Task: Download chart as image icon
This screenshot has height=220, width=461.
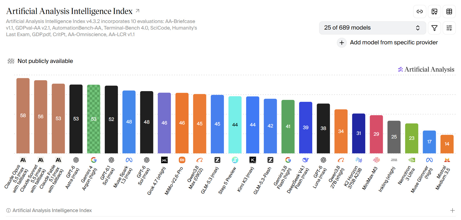Action: [x=434, y=11]
